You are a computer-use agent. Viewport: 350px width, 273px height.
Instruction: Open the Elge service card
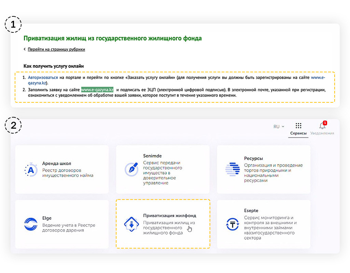(x=62, y=224)
